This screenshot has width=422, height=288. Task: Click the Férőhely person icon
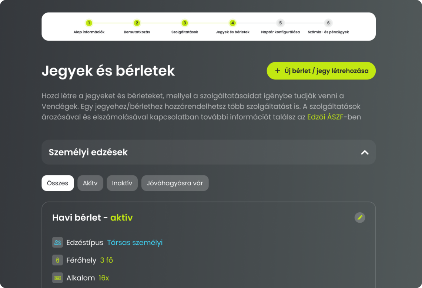(x=57, y=260)
